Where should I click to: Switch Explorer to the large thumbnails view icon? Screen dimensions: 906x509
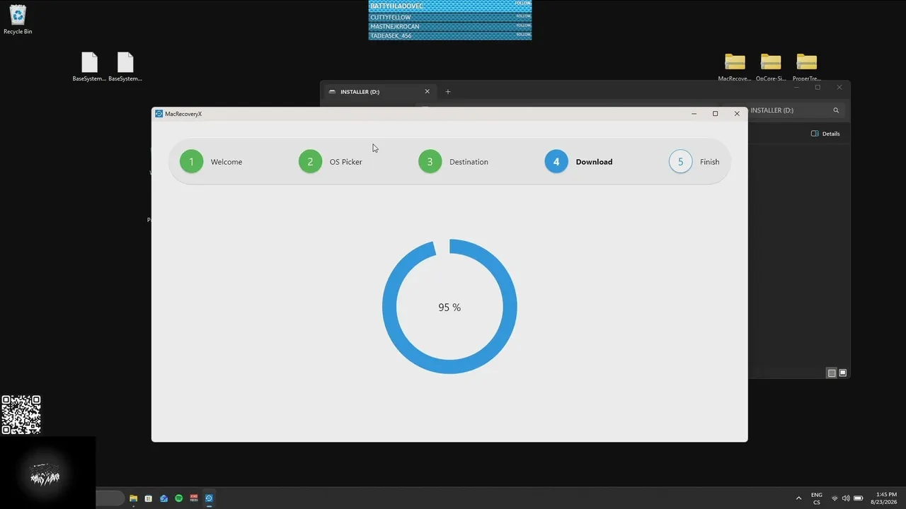coord(842,373)
